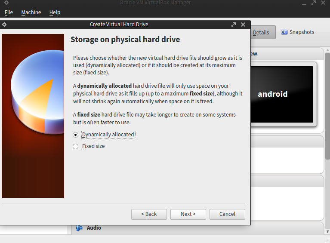Viewport: 330px width, 243px height.
Task: Close the Create Virtual Hard Drive dialog
Action: tap(243, 25)
